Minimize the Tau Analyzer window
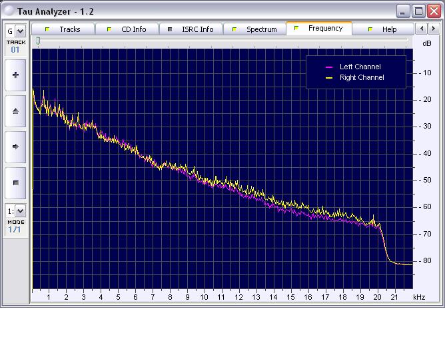Image resolution: width=445 pixels, height=341 pixels. click(404, 11)
